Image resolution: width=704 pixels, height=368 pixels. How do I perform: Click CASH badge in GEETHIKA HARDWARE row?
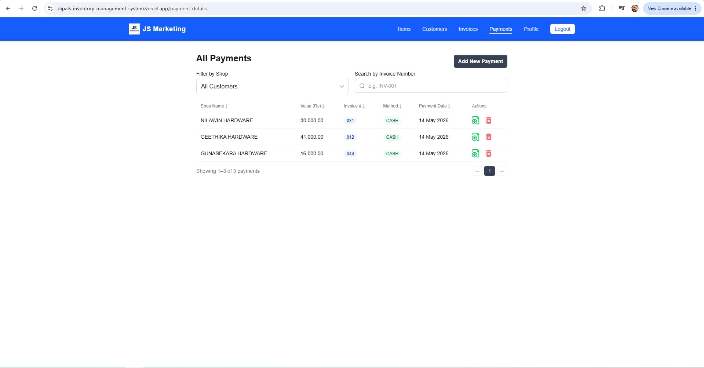(x=392, y=137)
